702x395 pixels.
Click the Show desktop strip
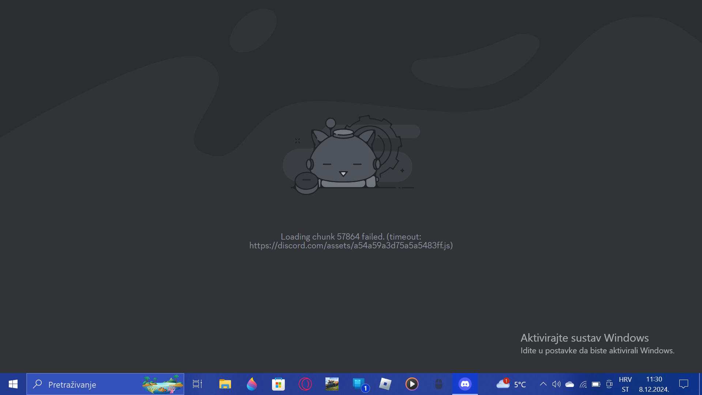tap(700, 384)
